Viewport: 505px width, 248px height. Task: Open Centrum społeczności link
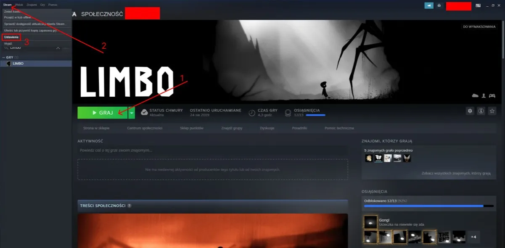(x=145, y=128)
